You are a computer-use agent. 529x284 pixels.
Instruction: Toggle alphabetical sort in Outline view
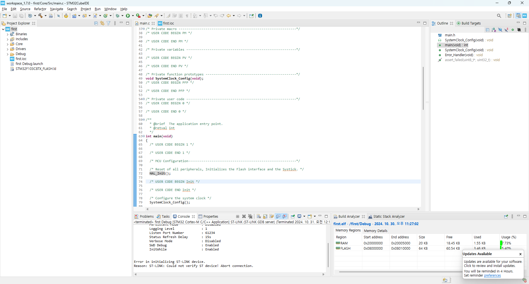(494, 30)
